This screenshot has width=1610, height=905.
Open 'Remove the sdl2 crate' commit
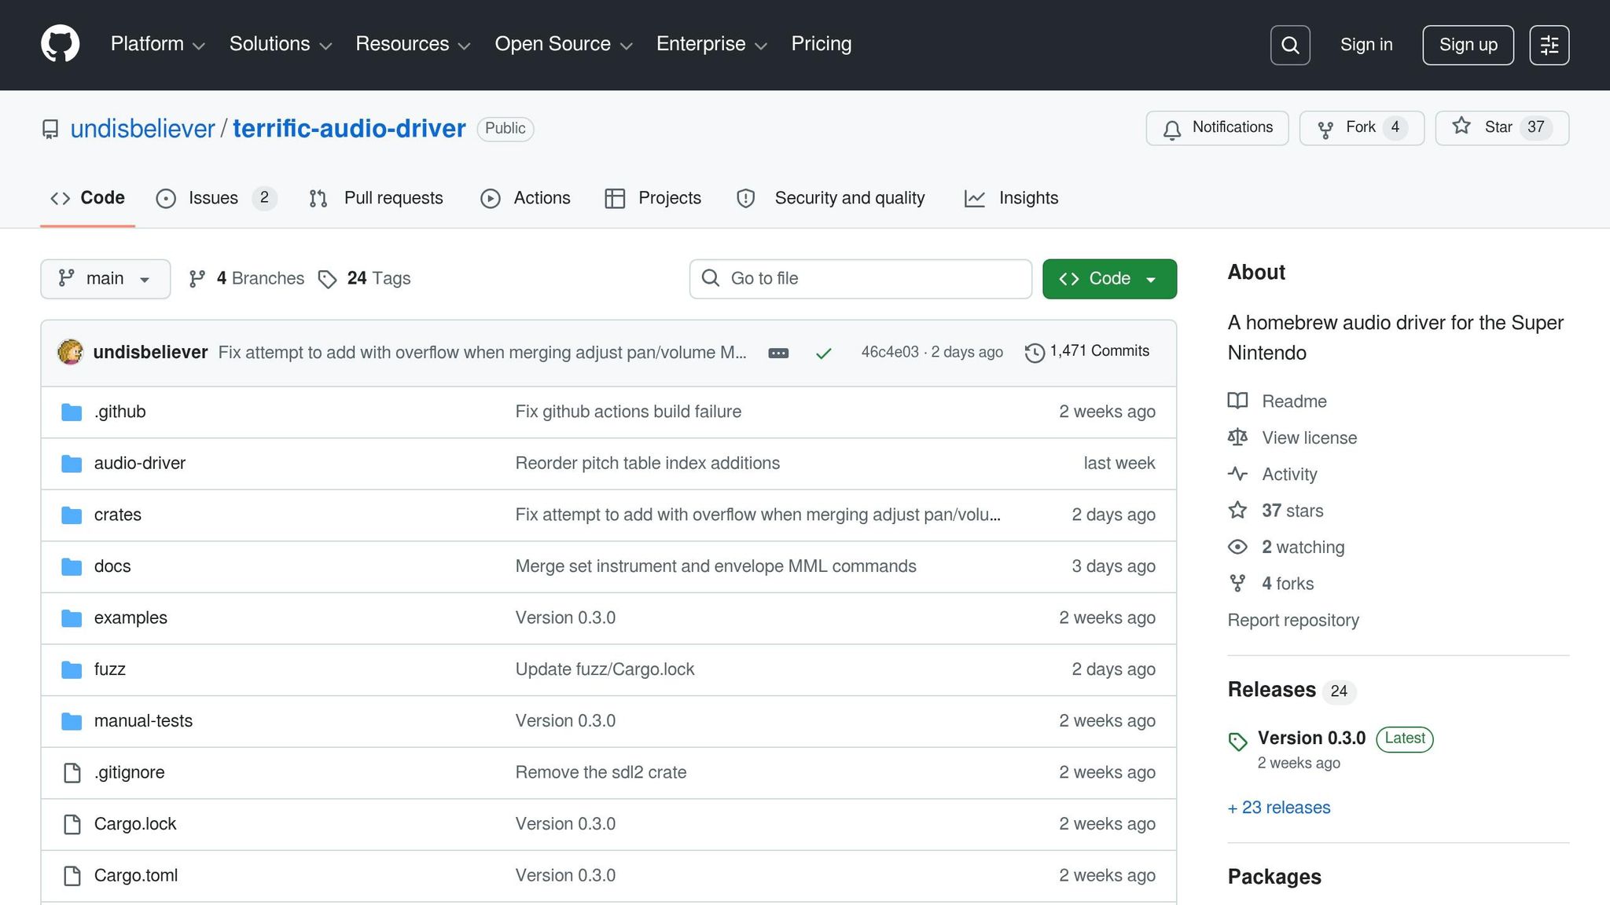601,772
